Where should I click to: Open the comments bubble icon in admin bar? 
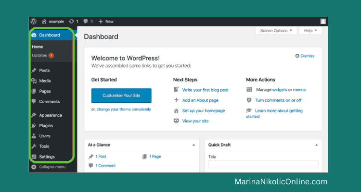click(x=86, y=22)
